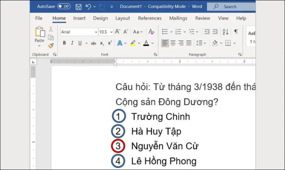Open font color dropdown arrow
The width and height of the screenshot is (285, 170).
click(152, 43)
